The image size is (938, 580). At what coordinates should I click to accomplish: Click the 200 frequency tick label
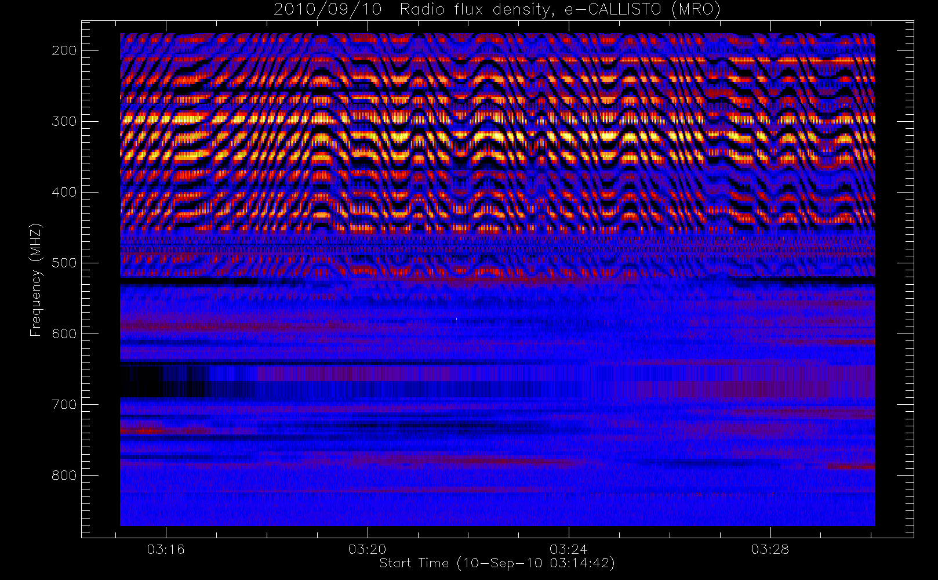tap(64, 50)
